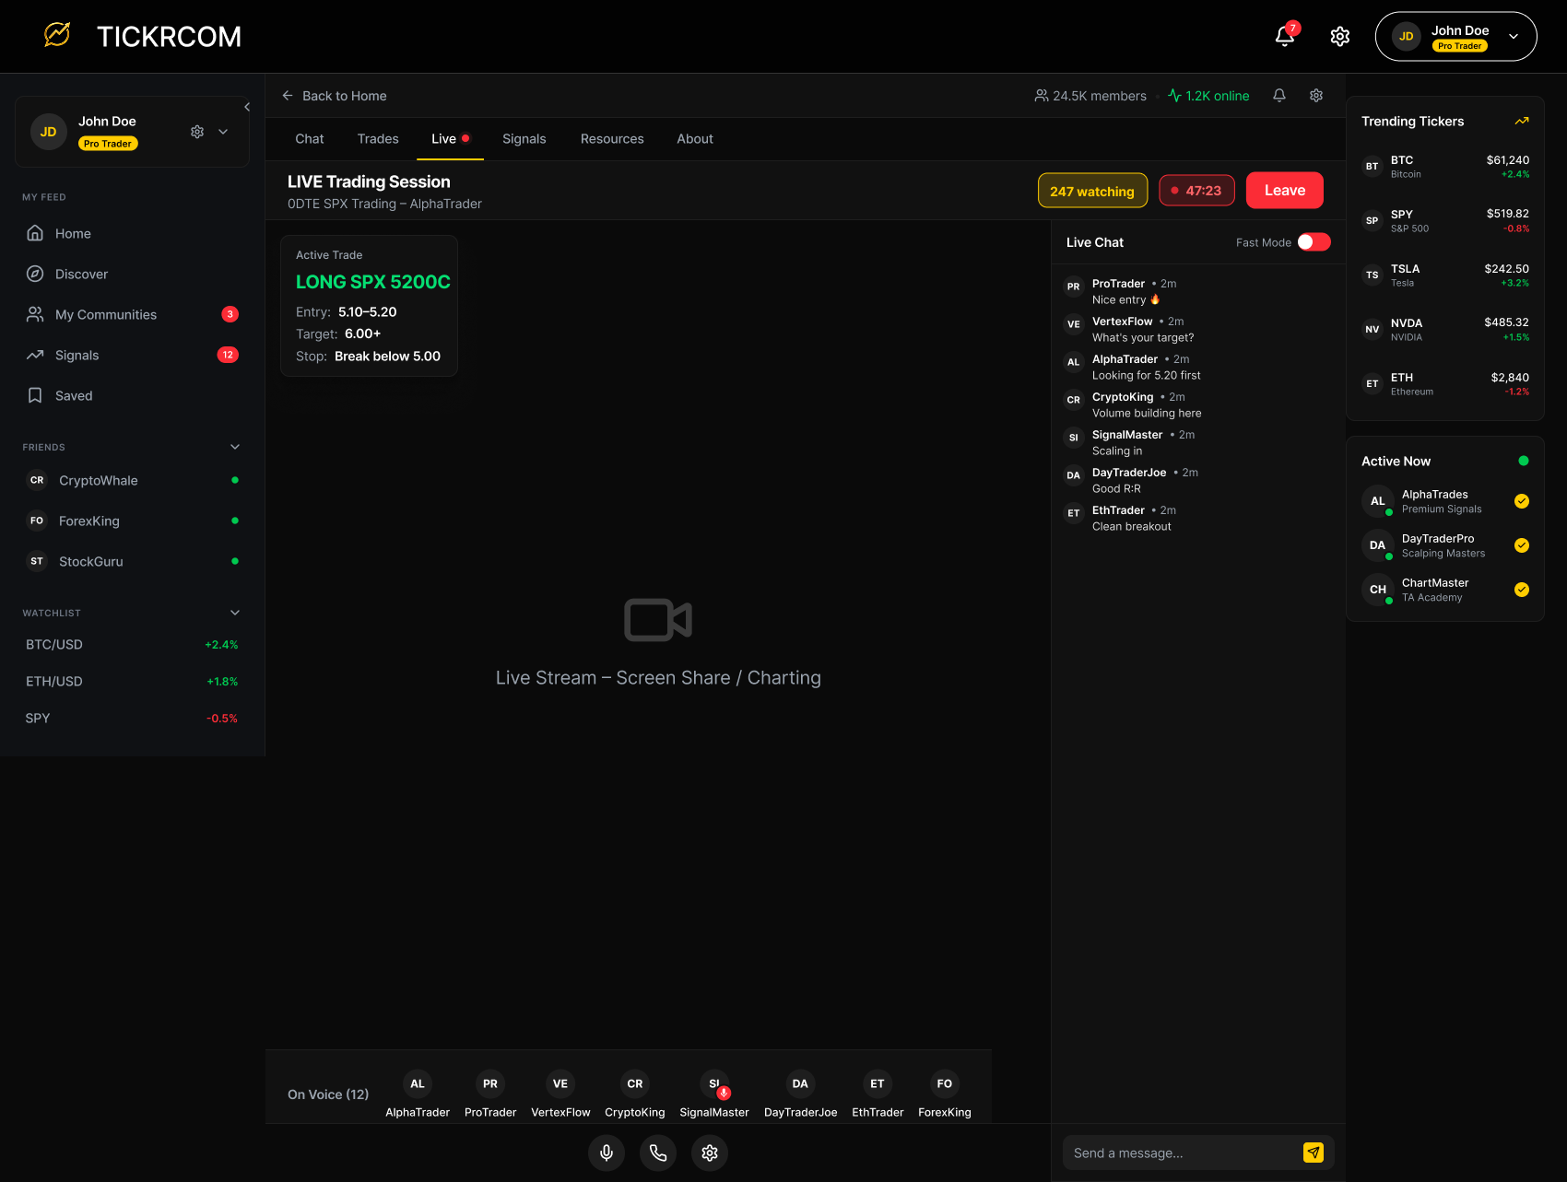Select ForexKing voice participant avatar
The width and height of the screenshot is (1567, 1182).
coord(945,1083)
